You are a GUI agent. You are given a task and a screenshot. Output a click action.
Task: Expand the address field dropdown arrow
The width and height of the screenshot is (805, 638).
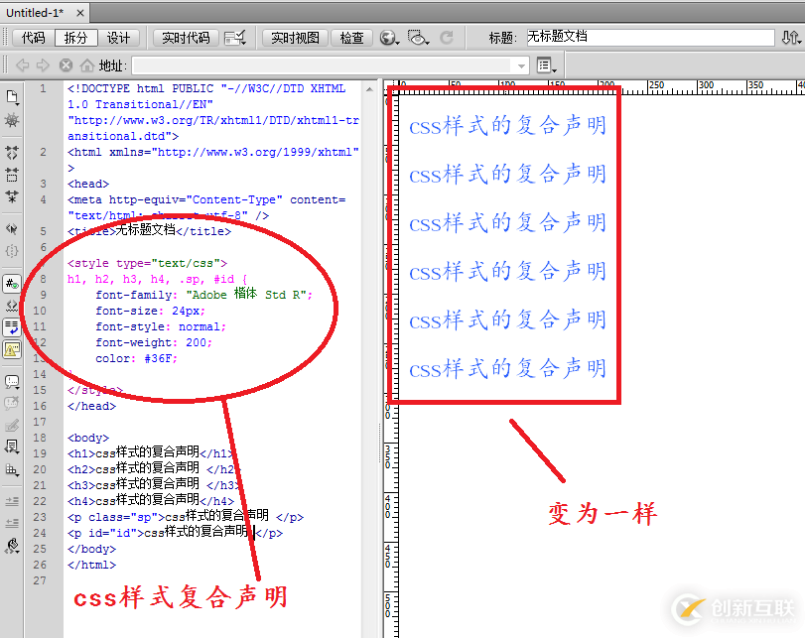[x=521, y=65]
